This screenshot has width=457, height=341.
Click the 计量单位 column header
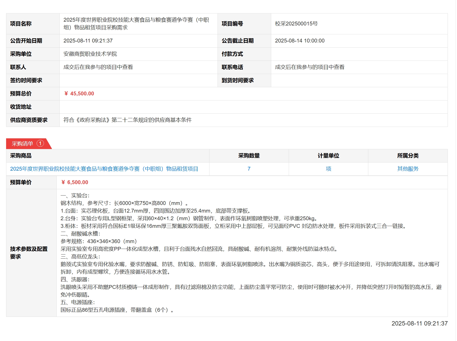(x=328, y=156)
